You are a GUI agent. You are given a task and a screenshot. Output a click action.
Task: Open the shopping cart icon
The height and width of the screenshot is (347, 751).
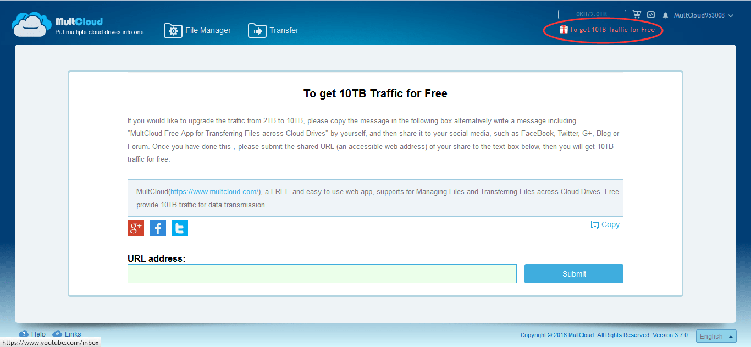point(637,15)
